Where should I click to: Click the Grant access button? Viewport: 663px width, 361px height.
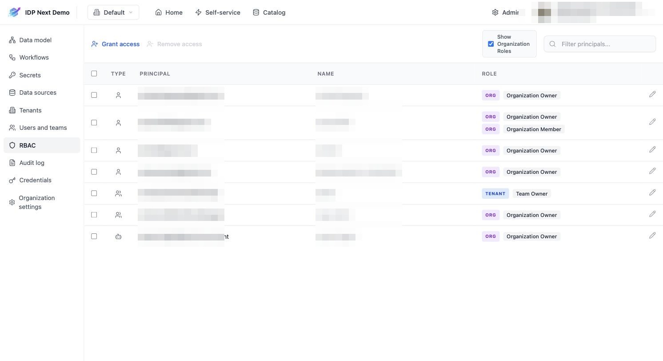pos(116,44)
